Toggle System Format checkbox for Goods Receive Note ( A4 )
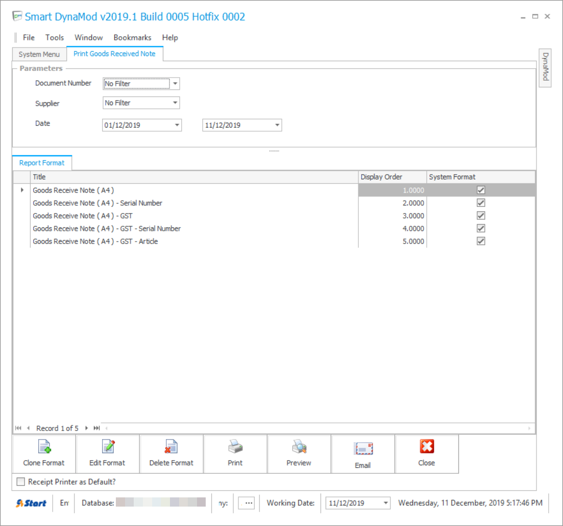The image size is (563, 526). point(481,190)
